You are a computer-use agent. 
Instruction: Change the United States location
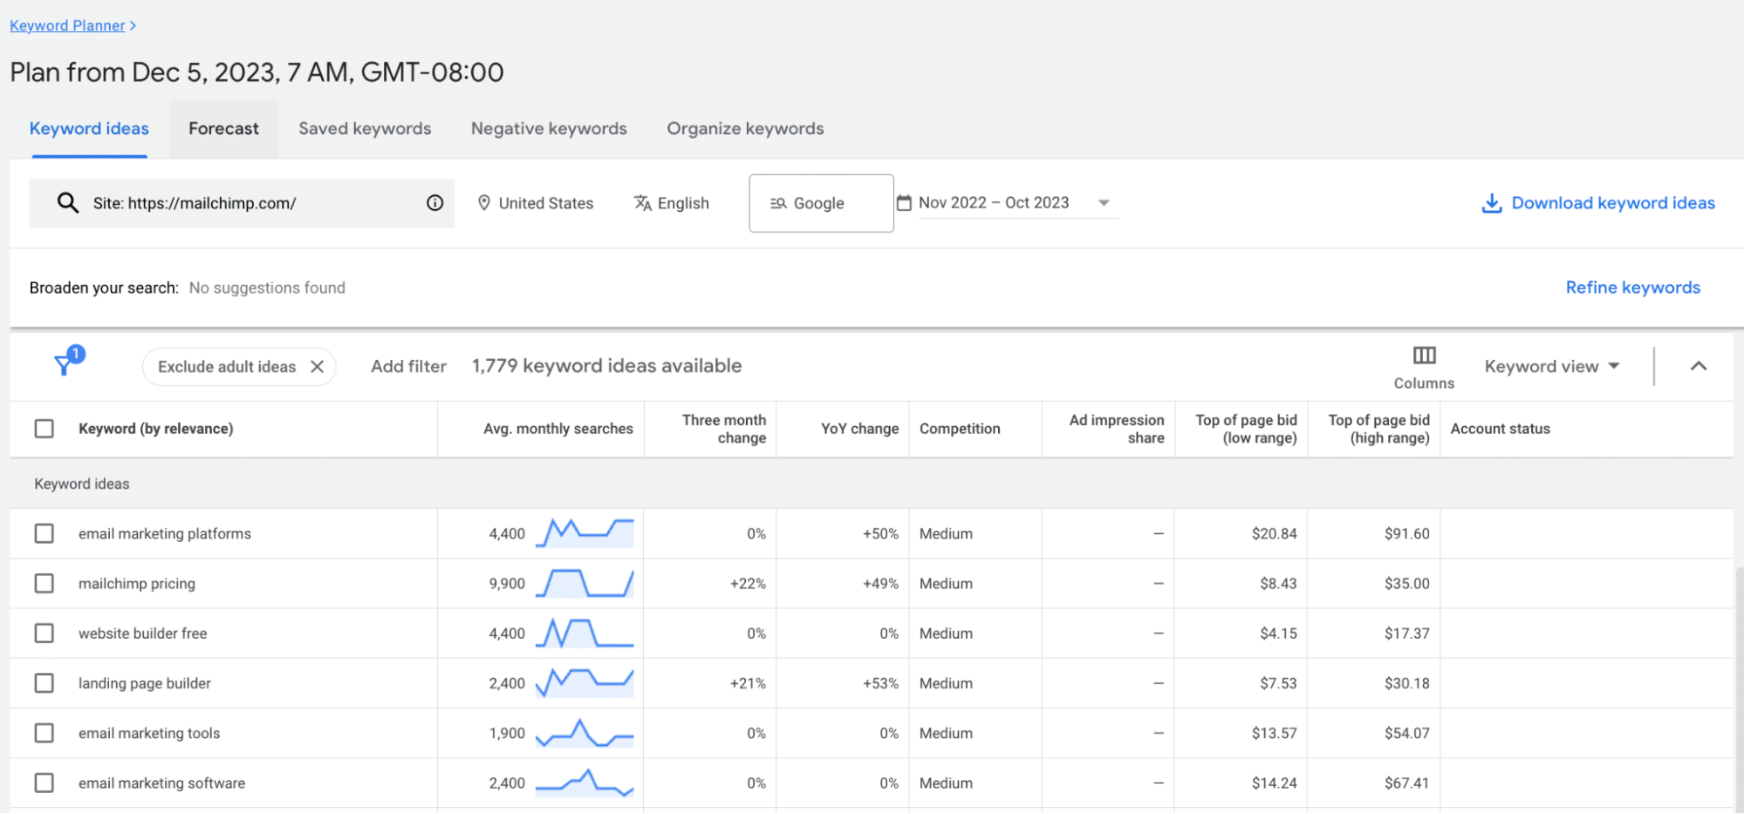(x=536, y=203)
